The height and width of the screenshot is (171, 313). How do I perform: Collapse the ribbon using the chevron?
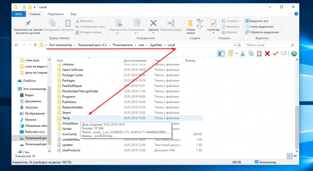tap(291, 14)
